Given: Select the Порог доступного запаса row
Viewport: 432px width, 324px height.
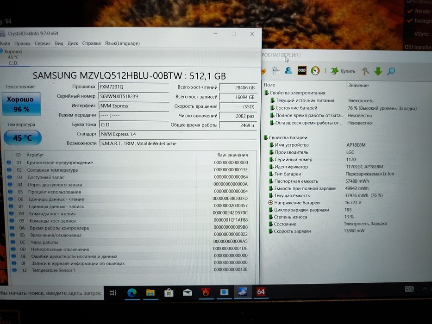Looking at the screenshot, I should point(128,185).
